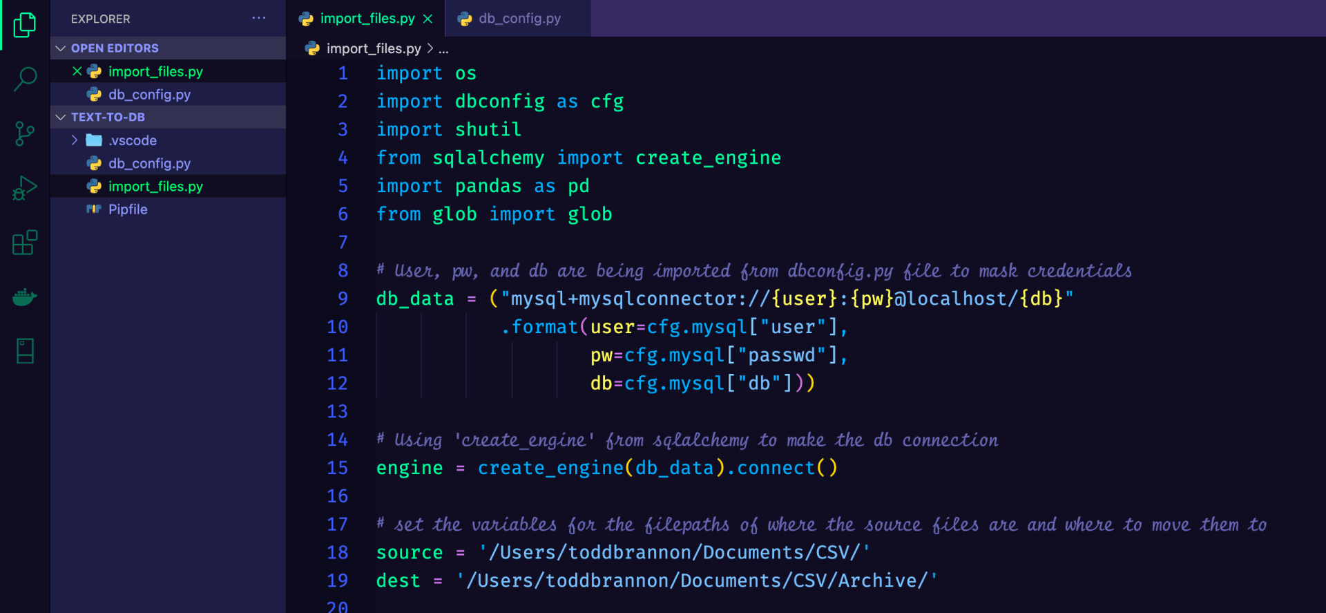This screenshot has width=1326, height=613.
Task: Open the Source Control view icon
Action: 25,133
